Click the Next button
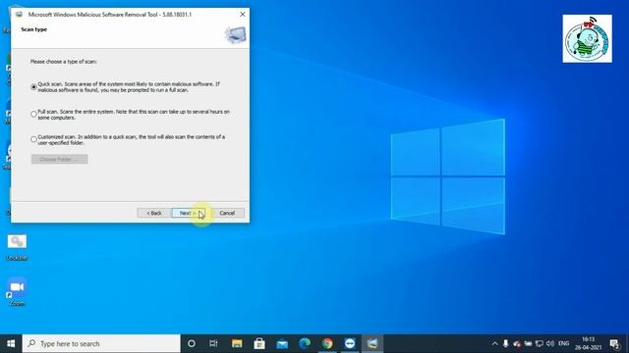This screenshot has height=353, width=629. click(189, 213)
